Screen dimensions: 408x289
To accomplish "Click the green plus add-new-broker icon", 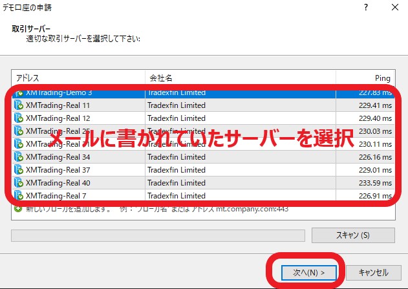I will point(18,209).
